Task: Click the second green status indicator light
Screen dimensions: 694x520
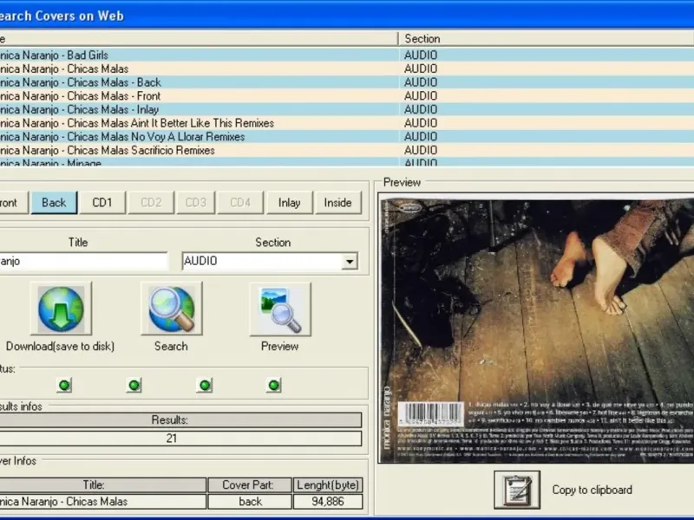Action: (x=134, y=385)
